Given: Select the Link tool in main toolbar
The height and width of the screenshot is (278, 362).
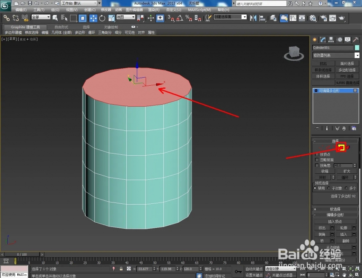Looking at the screenshot, I should (x=6, y=18).
